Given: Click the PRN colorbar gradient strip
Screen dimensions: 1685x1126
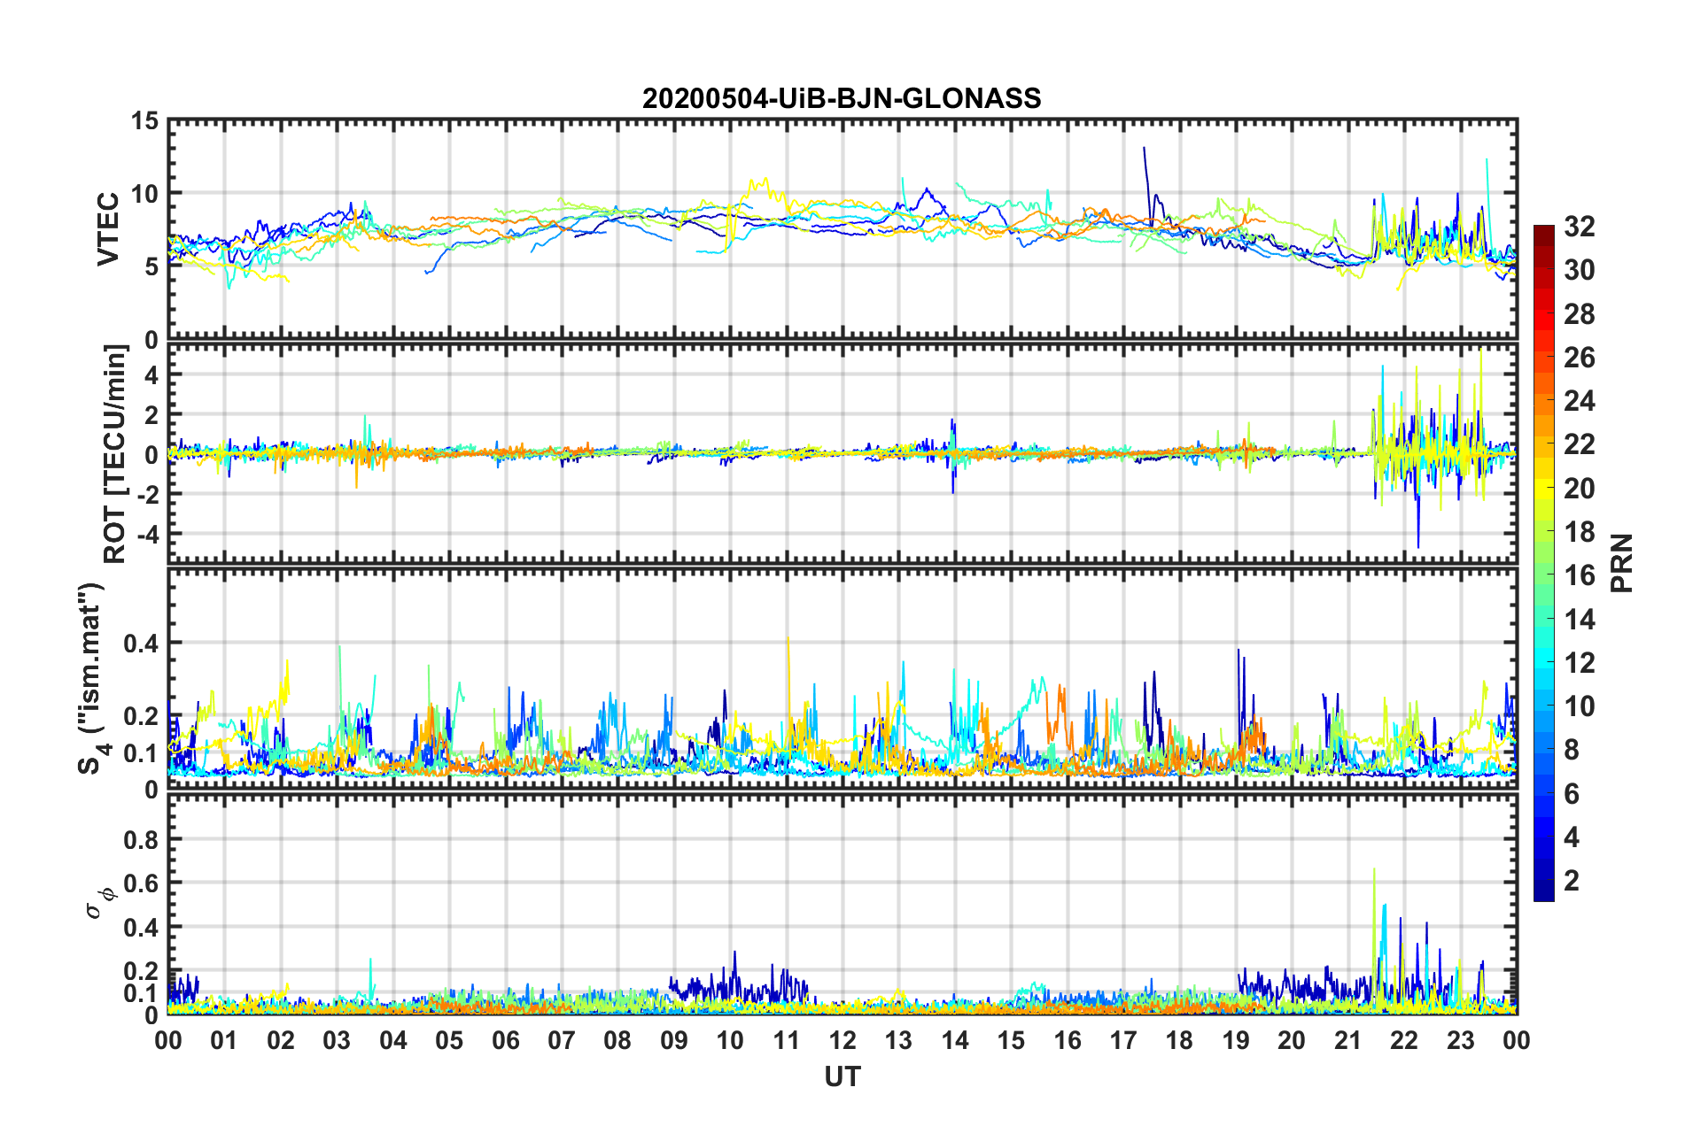Looking at the screenshot, I should click(x=1544, y=563).
